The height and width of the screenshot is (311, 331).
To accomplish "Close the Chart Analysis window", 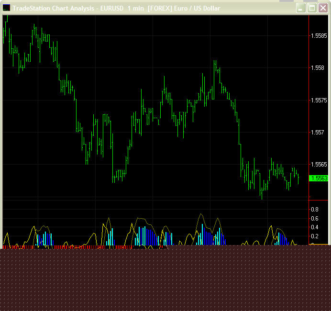I will (323, 8).
